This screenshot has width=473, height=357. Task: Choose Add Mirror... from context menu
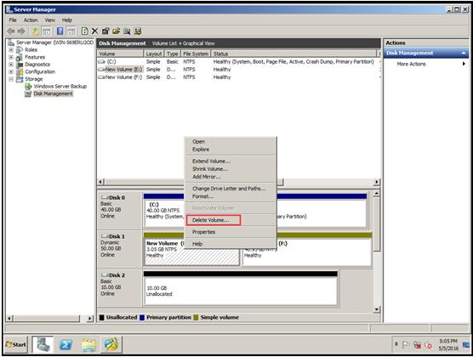point(231,177)
